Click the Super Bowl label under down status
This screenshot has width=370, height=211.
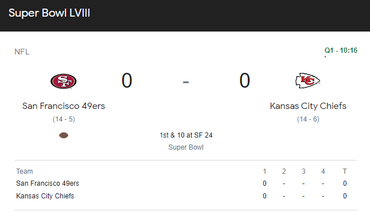(186, 147)
